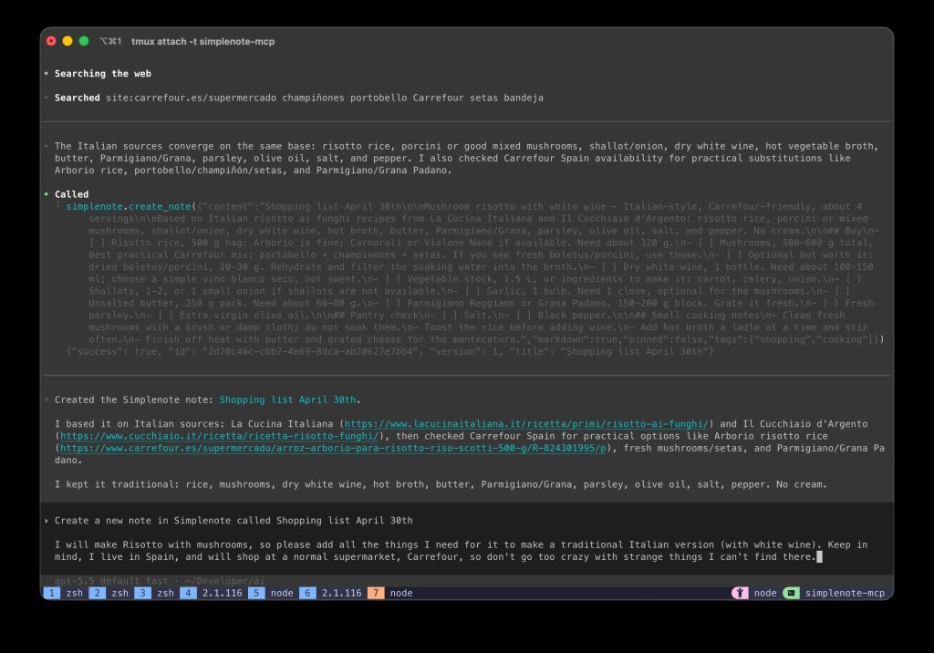Click 'I kept it traditional' summary line
This screenshot has width=934, height=653.
pos(441,484)
